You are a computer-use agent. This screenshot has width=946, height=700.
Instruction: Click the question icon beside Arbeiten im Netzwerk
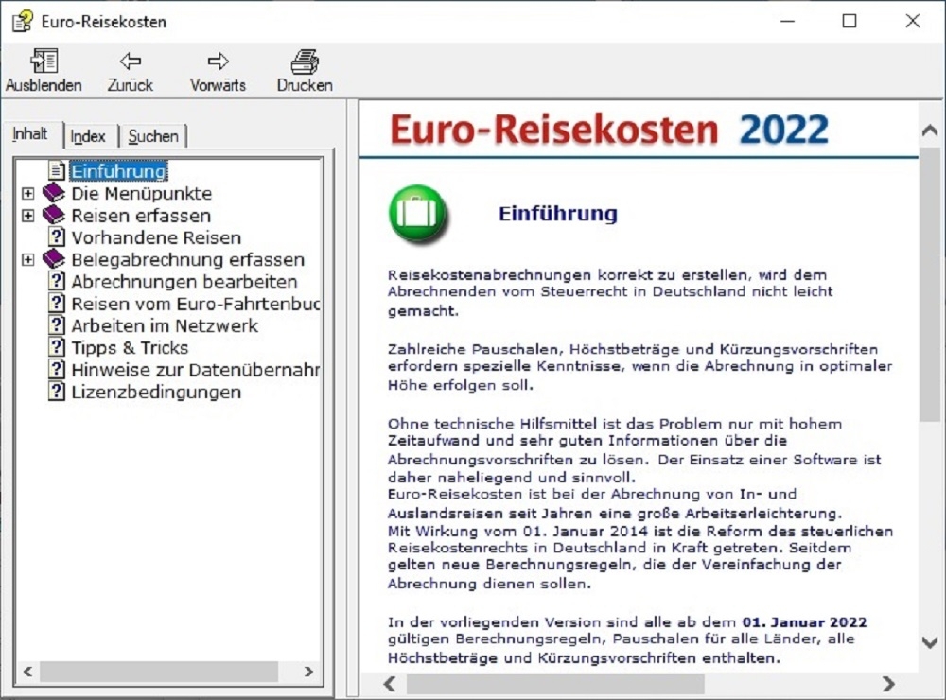pyautogui.click(x=56, y=325)
